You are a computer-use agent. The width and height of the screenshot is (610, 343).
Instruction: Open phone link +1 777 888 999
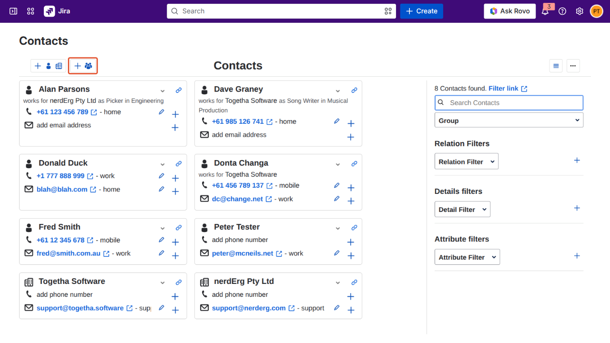[x=61, y=176]
